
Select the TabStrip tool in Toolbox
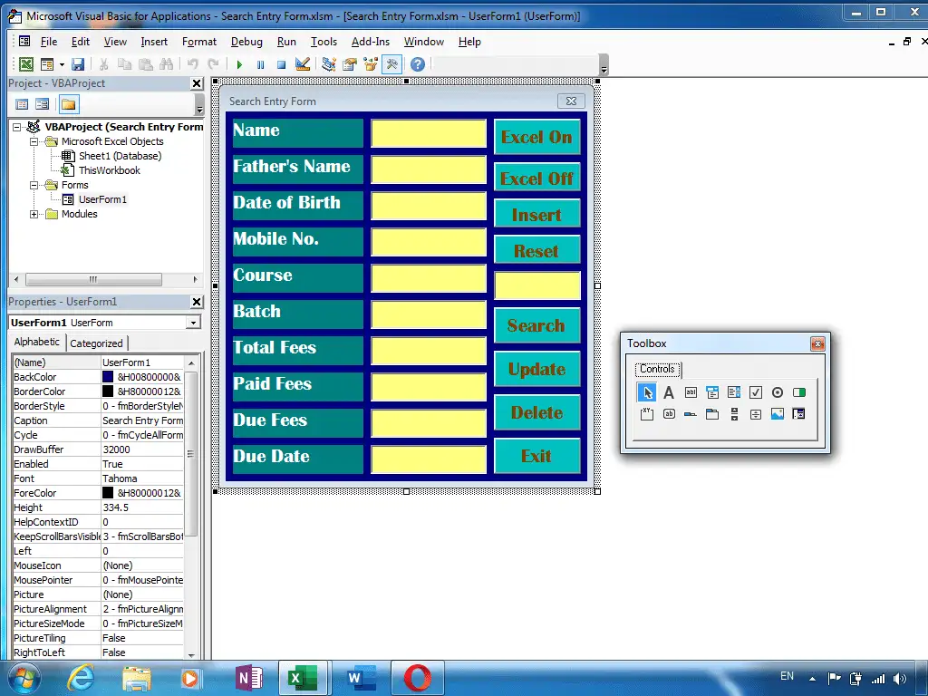[691, 413]
